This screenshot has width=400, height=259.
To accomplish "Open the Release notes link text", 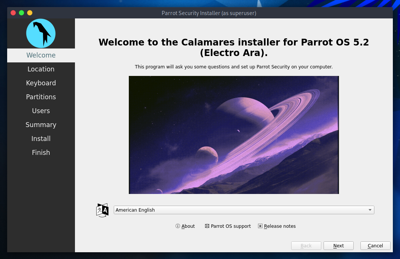I will (x=279, y=226).
